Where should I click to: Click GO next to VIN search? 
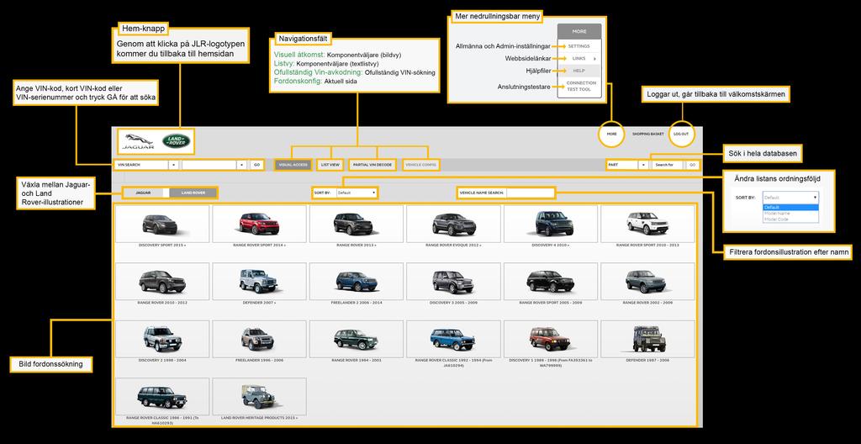coord(256,164)
